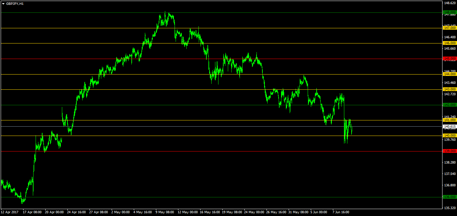Click the 137.540 value on the price scale
Viewport: 457px width, 216px height.
pyautogui.click(x=450, y=174)
